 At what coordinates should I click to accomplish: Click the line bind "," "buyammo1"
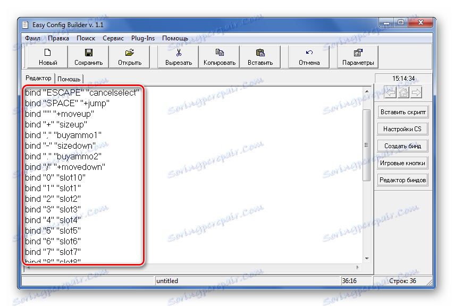click(x=63, y=135)
